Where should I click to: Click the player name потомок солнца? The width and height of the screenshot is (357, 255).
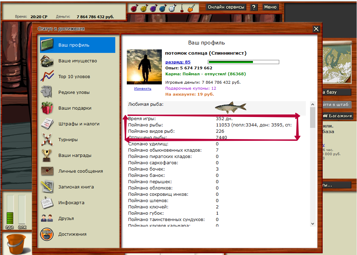pyautogui.click(x=206, y=53)
